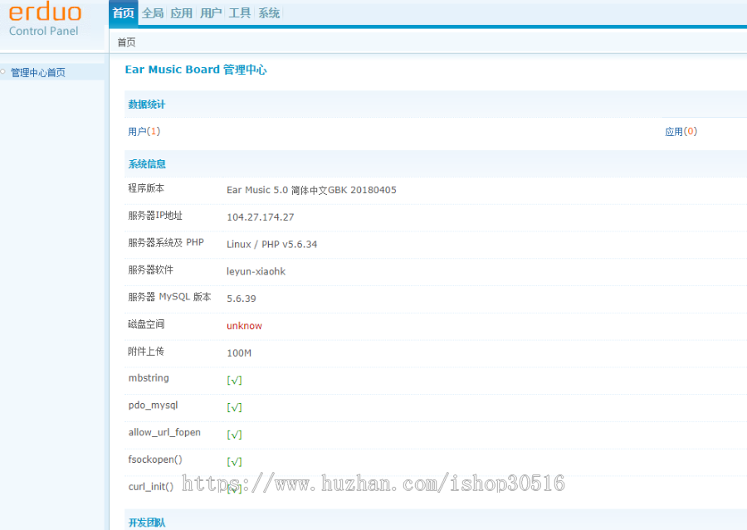
Task: Click the red unknow disk space status
Action: pos(244,325)
